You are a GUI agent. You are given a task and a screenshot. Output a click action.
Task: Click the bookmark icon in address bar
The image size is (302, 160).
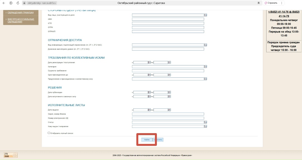(x=258, y=3)
